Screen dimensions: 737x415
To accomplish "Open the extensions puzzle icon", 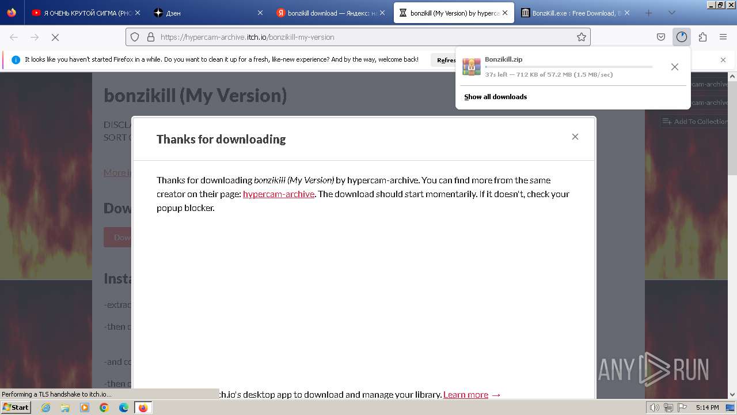I will coord(702,37).
